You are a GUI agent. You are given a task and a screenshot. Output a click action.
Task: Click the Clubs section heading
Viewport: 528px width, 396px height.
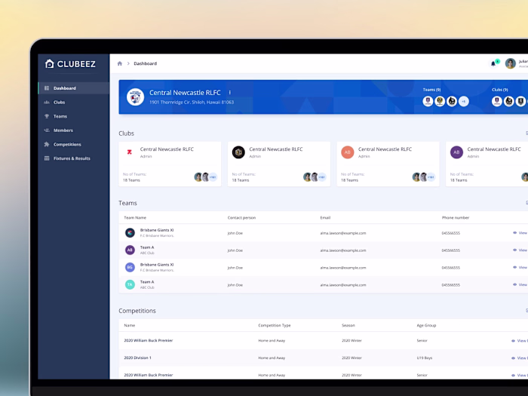[x=126, y=134]
